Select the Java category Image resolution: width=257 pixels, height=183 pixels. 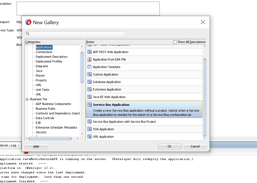(x=39, y=71)
